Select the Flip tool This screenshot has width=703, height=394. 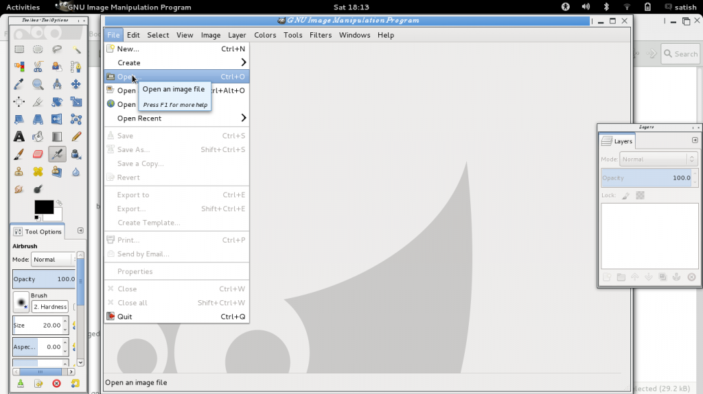pyautogui.click(x=57, y=119)
